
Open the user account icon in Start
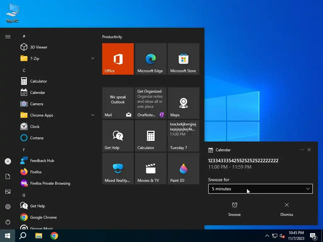[x=8, y=161]
